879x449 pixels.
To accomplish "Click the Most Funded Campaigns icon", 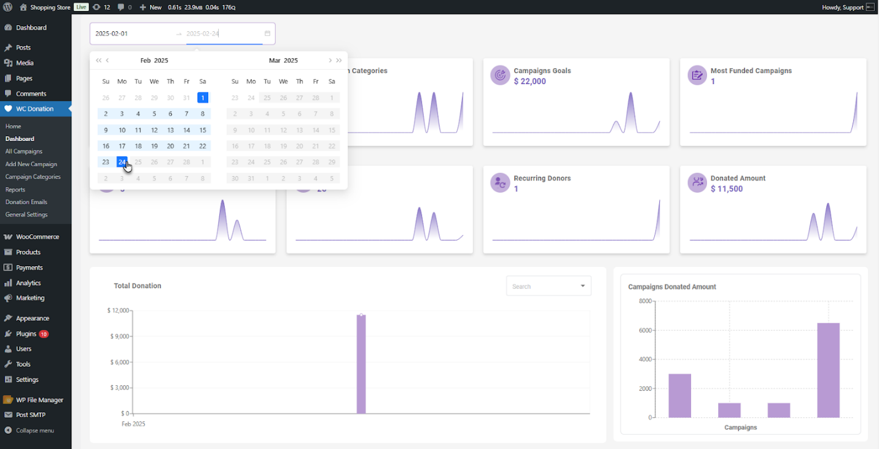I will pos(697,75).
